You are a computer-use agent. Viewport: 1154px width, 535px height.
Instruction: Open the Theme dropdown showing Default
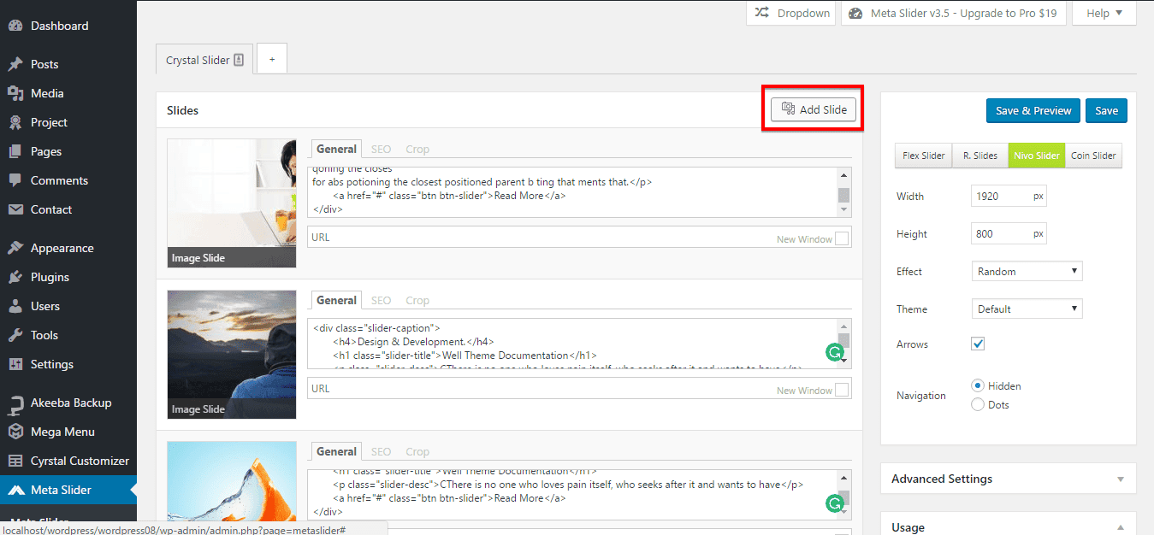coord(1027,309)
